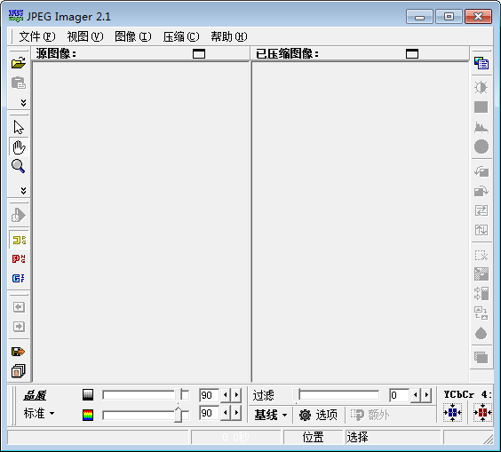
Task: Click the icon with two arrows and a bar
Action: click(x=481, y=294)
